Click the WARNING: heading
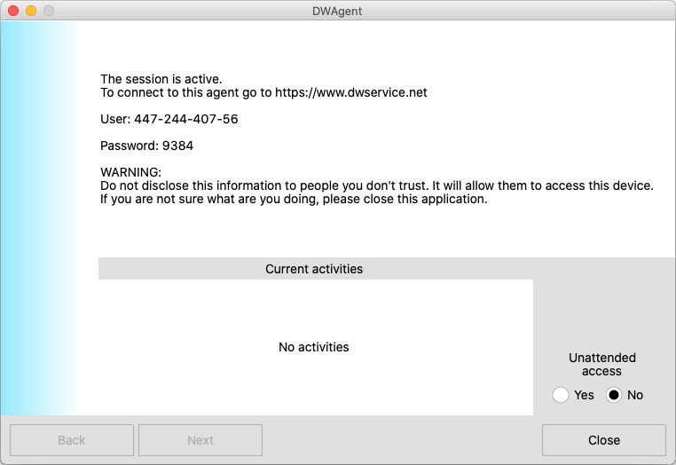 [130, 172]
